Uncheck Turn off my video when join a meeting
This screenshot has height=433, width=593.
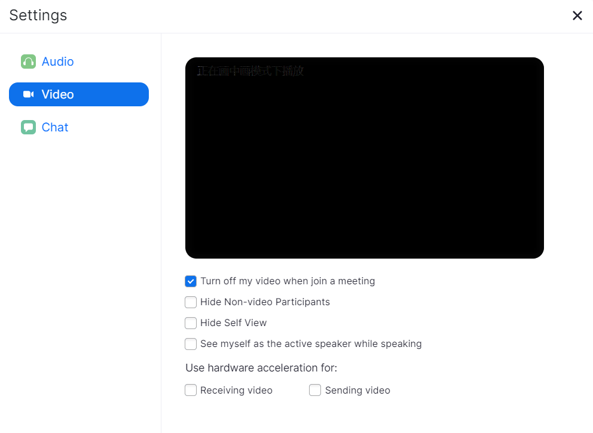[x=191, y=281]
